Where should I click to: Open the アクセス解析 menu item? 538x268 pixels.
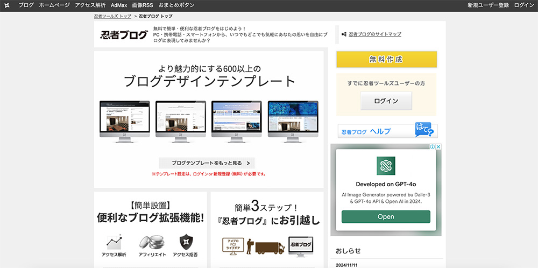point(90,5)
